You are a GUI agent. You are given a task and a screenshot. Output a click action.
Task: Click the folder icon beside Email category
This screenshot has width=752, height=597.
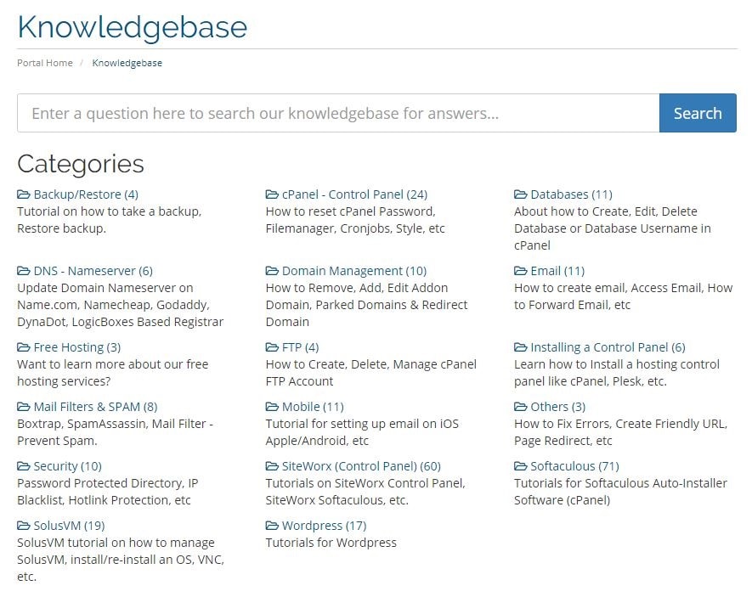click(520, 271)
